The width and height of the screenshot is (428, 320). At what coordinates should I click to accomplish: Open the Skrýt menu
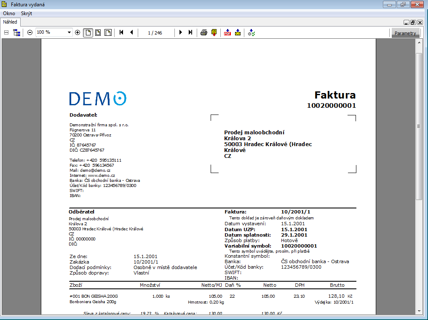tap(27, 13)
